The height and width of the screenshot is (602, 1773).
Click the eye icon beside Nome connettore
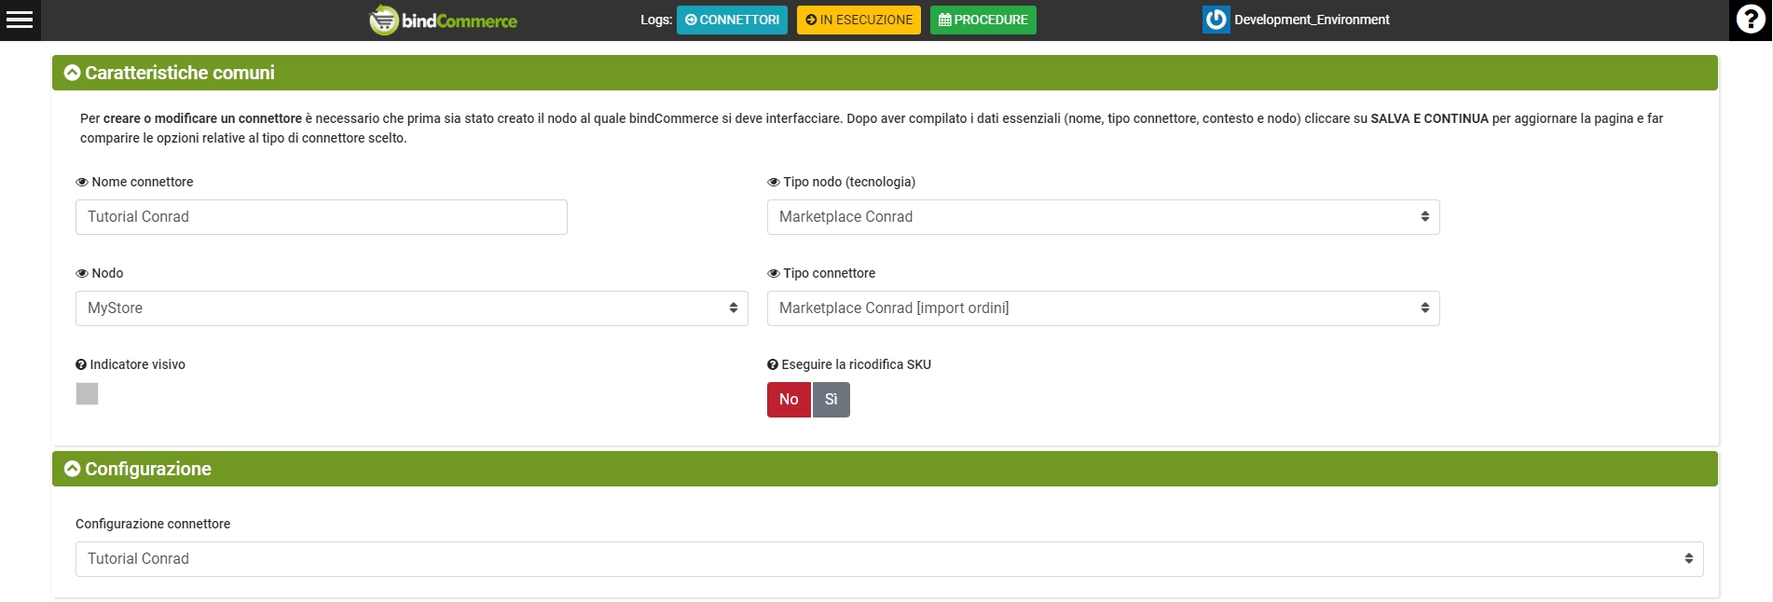click(82, 183)
